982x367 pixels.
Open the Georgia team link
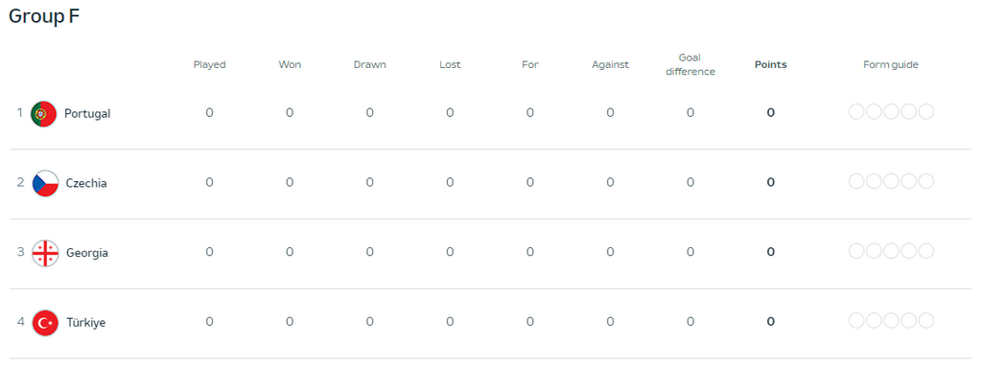pos(87,253)
